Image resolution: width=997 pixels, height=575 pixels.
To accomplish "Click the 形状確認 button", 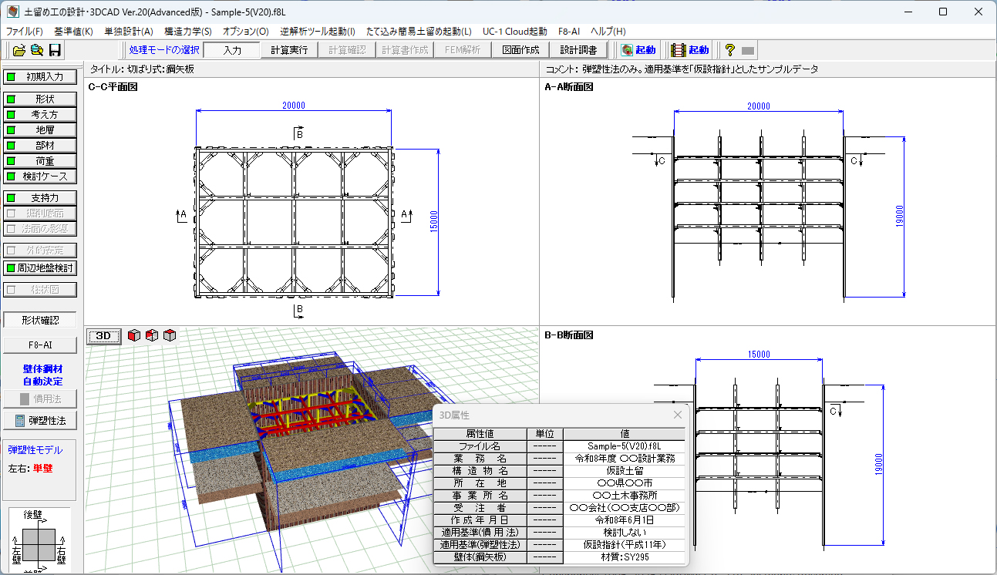I will 40,320.
